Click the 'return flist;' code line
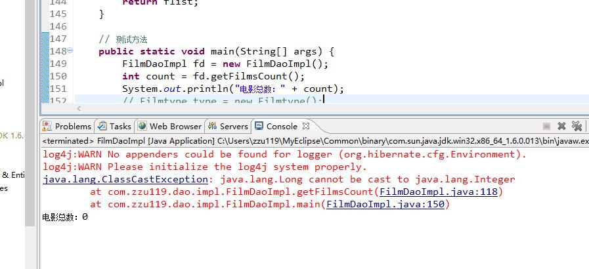This screenshot has width=589, height=269. point(160,3)
